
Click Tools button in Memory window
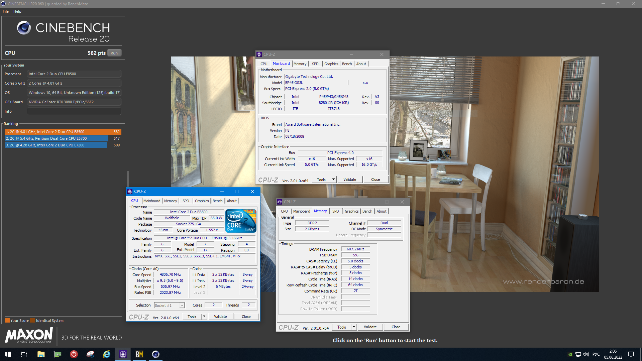point(342,327)
